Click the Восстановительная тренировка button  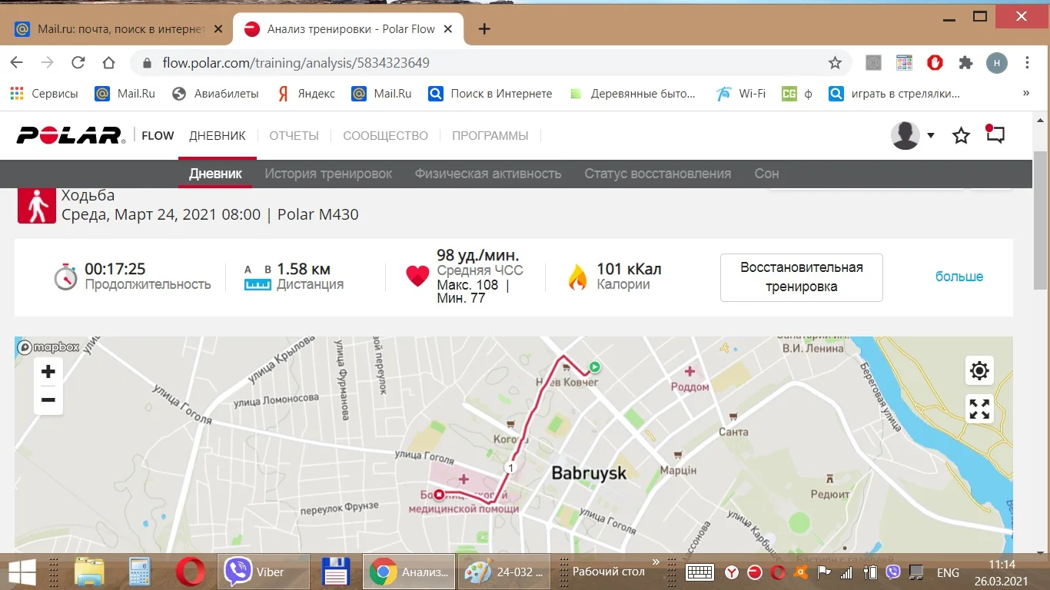[x=801, y=277]
